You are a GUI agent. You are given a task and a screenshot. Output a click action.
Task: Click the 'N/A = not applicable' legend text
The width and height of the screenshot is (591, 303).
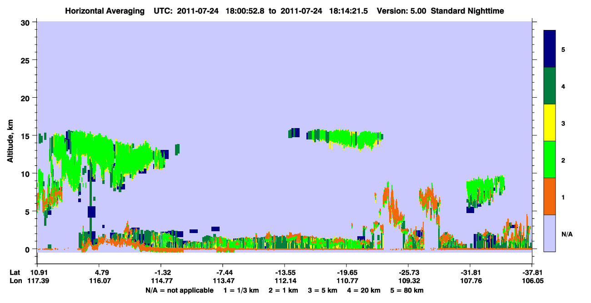point(180,290)
